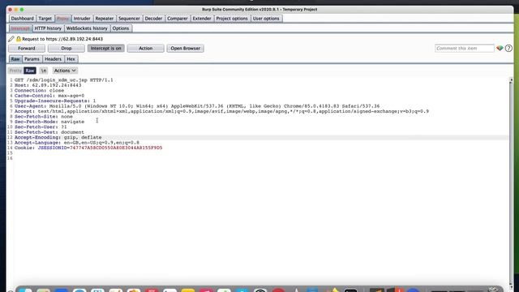The image size is (519, 292).
Task: Select the Proxy tab
Action: [62, 19]
